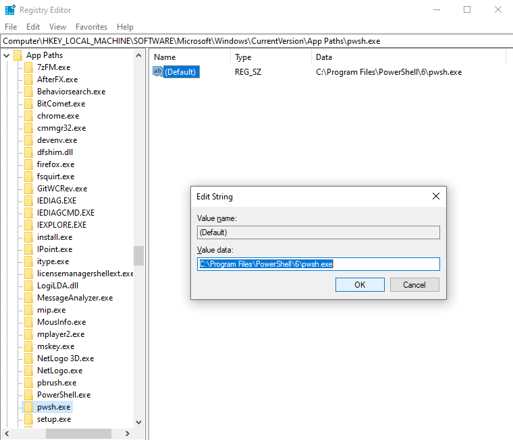Click the mplayer2.exe folder icon
Image resolution: width=513 pixels, height=440 pixels.
pos(29,334)
